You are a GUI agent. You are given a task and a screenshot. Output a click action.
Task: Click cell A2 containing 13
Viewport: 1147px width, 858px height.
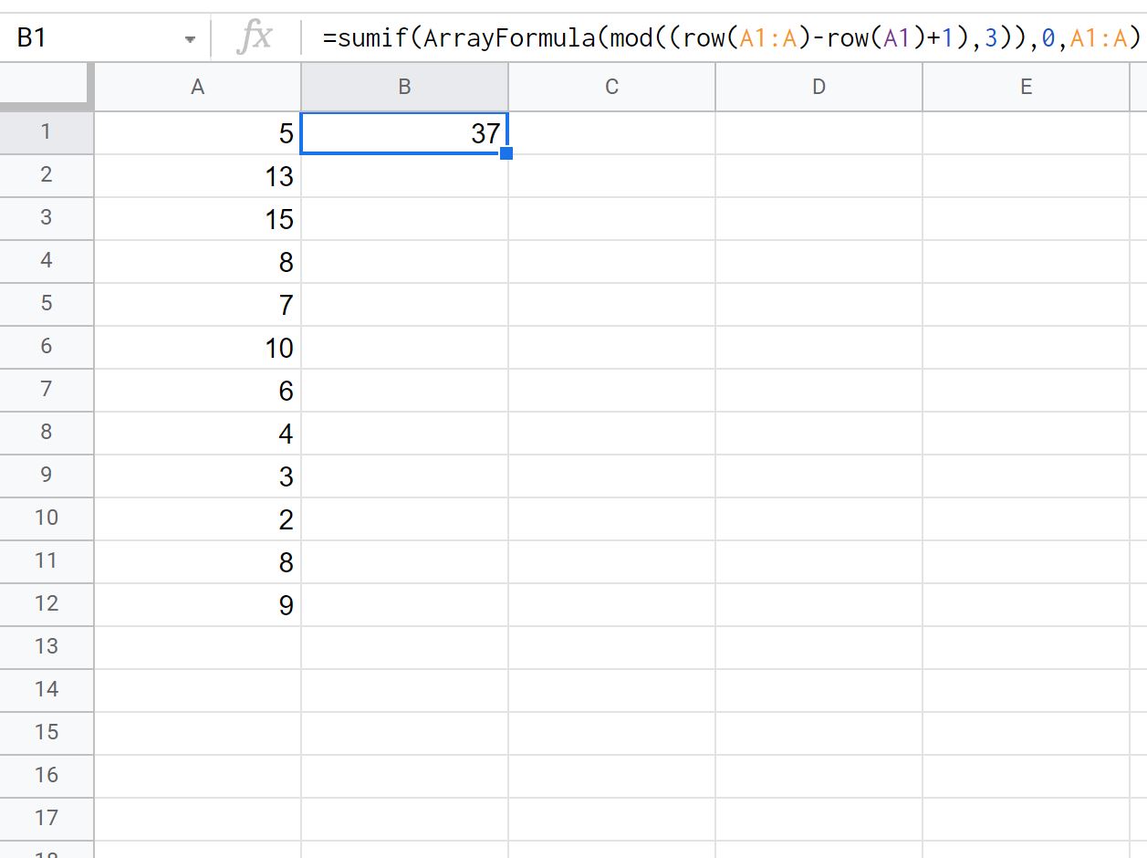pyautogui.click(x=198, y=176)
